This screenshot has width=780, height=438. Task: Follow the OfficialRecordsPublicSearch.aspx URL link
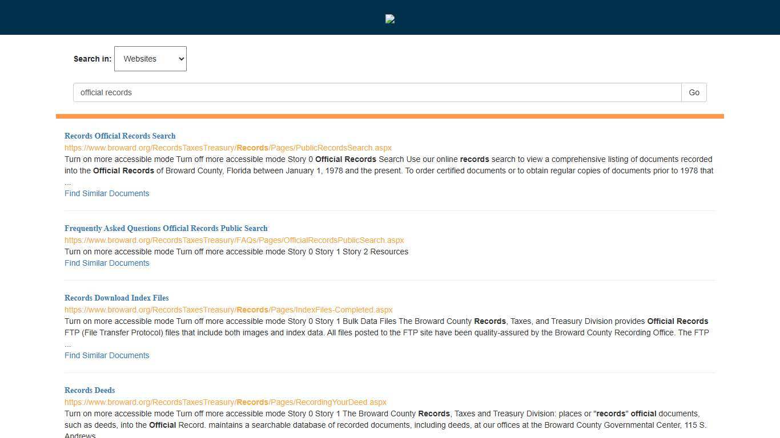(234, 240)
